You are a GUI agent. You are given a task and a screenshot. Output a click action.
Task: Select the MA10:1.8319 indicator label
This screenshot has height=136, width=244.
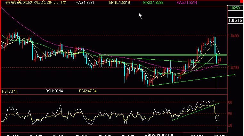pos(119,3)
